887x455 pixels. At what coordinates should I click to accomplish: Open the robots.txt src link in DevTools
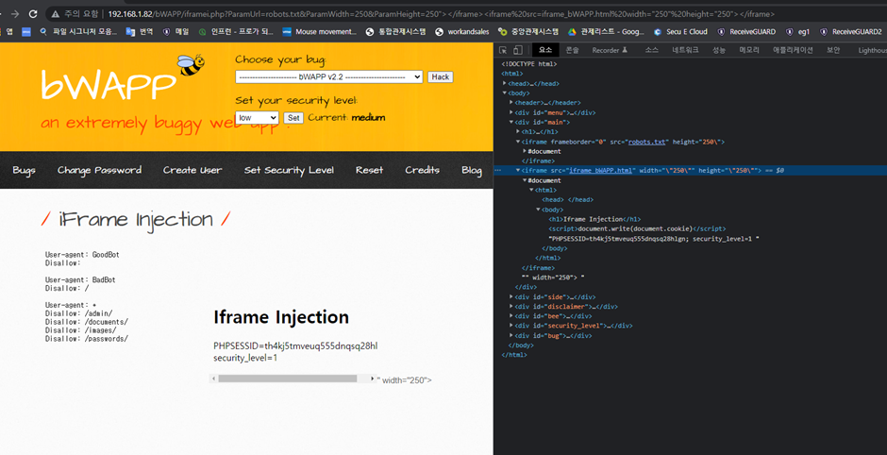tap(646, 142)
